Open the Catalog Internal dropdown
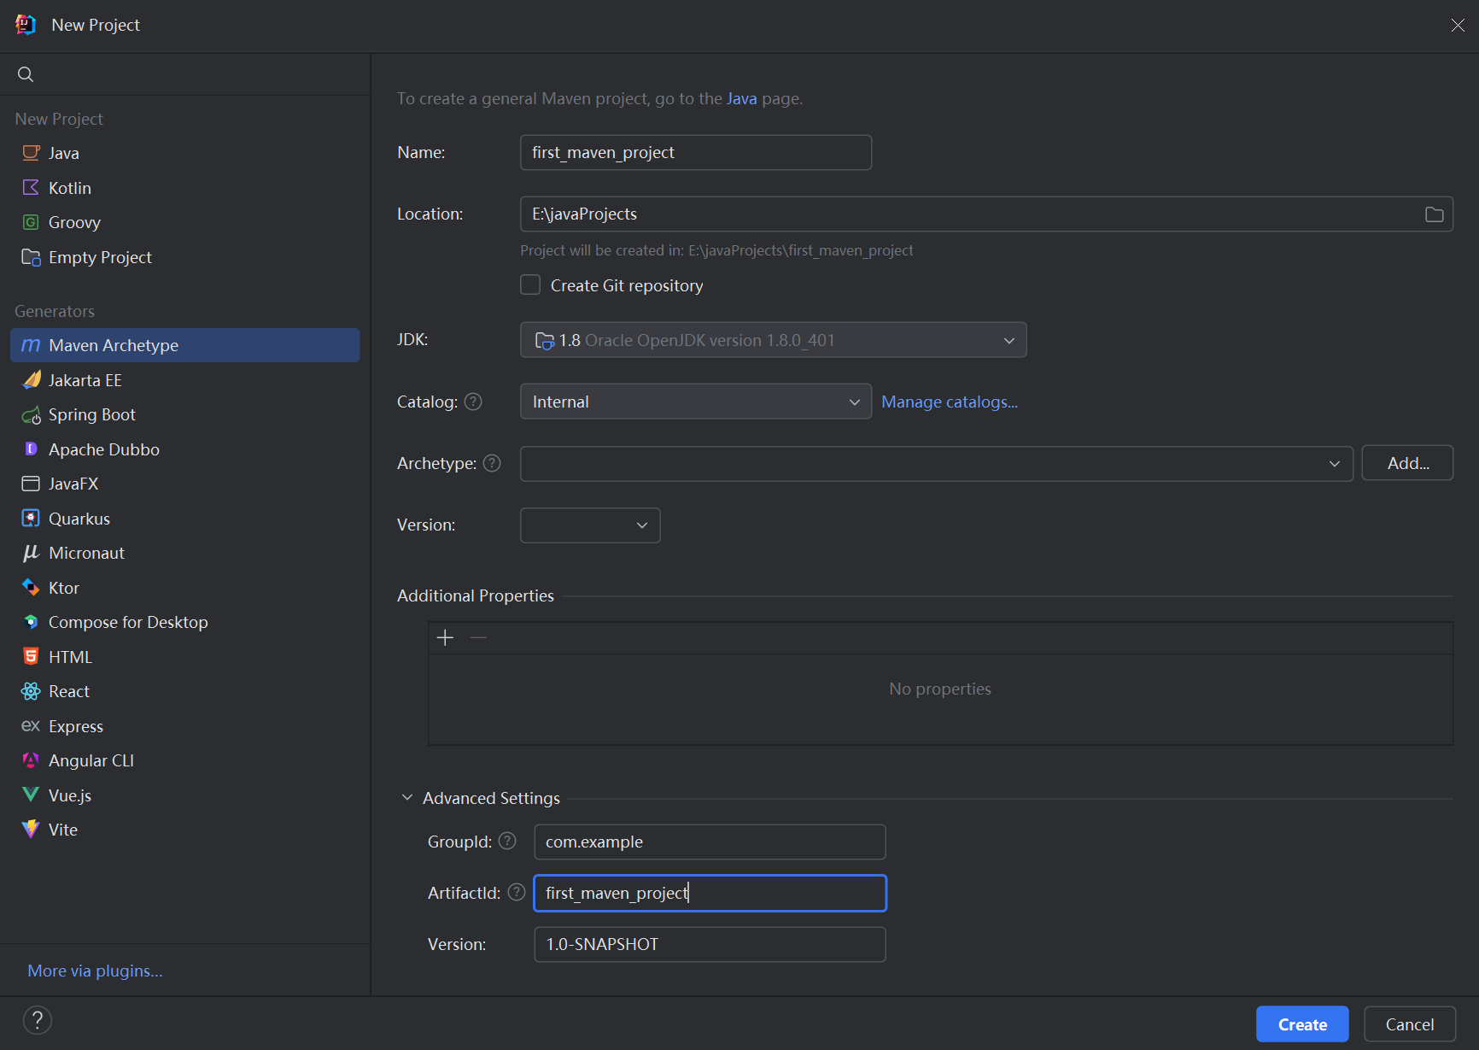Viewport: 1479px width, 1050px height. click(x=695, y=402)
